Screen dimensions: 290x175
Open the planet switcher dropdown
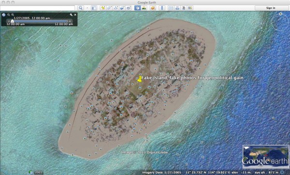[153, 8]
